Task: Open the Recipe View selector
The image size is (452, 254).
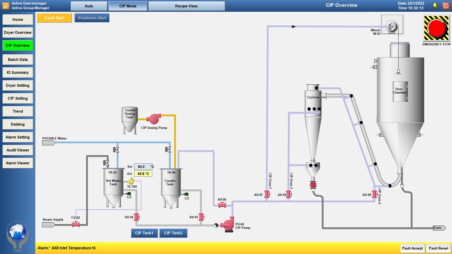Action: tap(186, 6)
